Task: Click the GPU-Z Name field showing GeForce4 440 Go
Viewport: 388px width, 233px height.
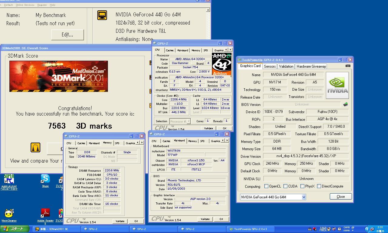Action: tap(293, 75)
